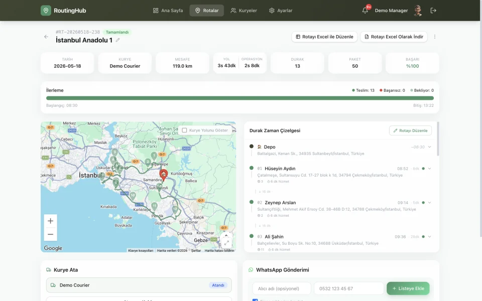Click the Kurye Ata truck icon
The width and height of the screenshot is (482, 301).
click(x=49, y=270)
